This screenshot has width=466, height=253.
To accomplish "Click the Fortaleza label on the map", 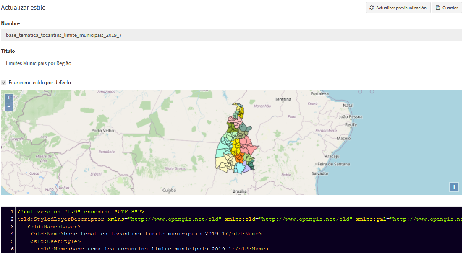I will (320, 93).
